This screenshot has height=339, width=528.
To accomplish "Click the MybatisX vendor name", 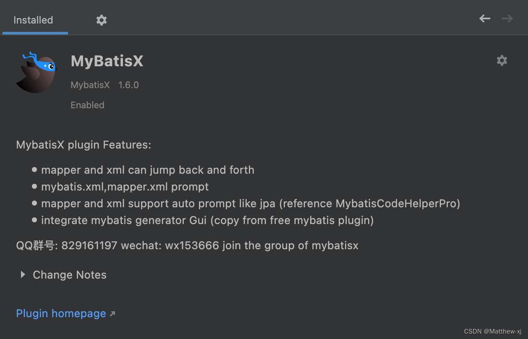I will (x=90, y=85).
